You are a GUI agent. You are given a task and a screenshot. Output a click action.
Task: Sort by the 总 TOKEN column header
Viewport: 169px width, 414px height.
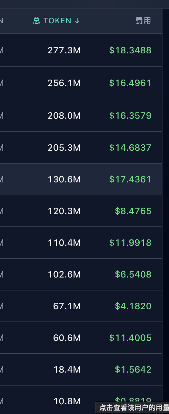point(56,21)
